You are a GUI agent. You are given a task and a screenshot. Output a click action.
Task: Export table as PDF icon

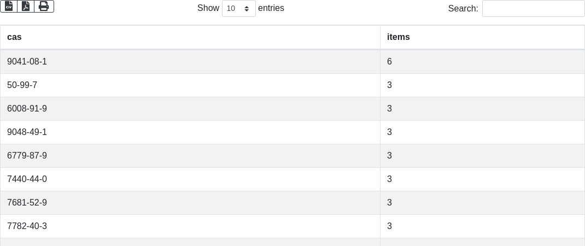[x=26, y=7]
